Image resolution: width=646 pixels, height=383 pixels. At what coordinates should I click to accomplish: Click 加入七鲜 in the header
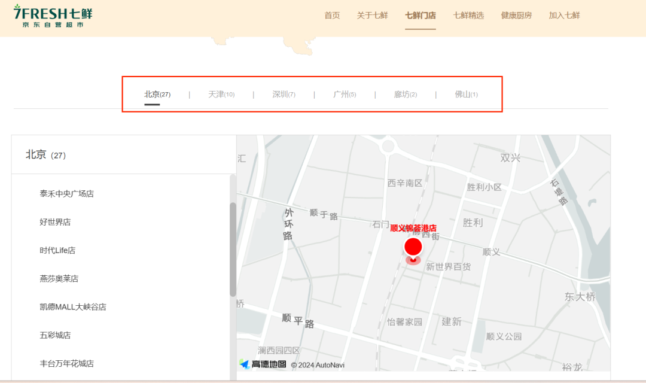(564, 16)
